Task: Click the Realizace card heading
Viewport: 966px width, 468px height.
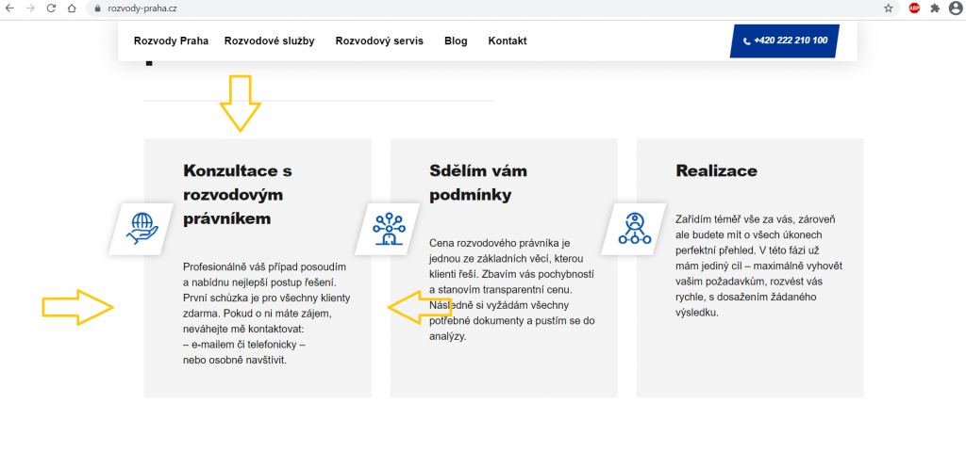Action: coord(716,170)
